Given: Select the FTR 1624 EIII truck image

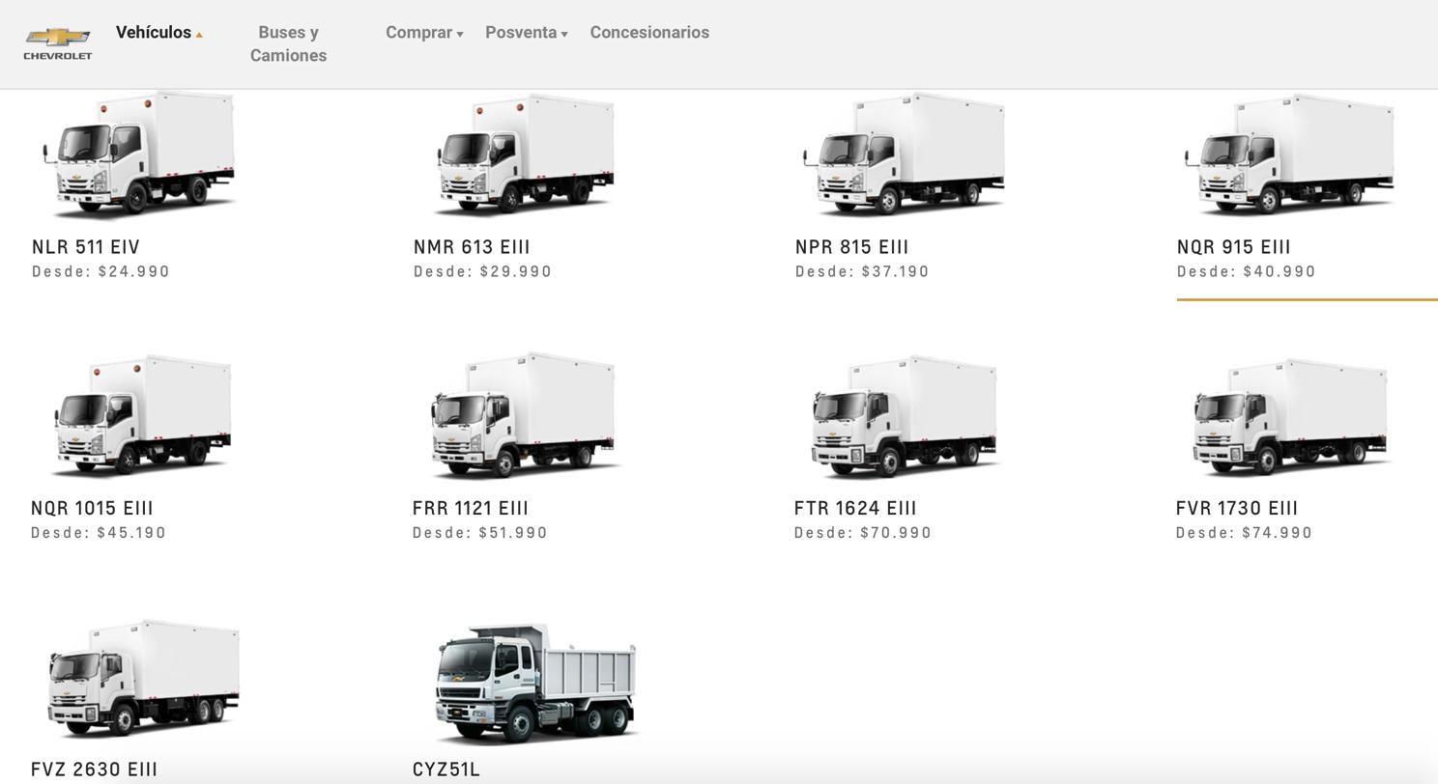Looking at the screenshot, I should (904, 416).
